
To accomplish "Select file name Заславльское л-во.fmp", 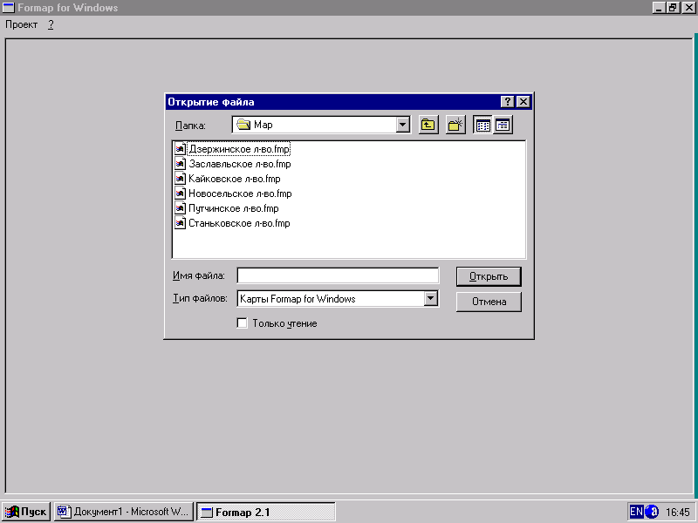I will (x=239, y=164).
